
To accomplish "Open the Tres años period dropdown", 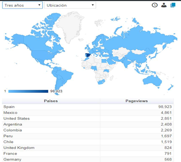I will pos(22,5).
